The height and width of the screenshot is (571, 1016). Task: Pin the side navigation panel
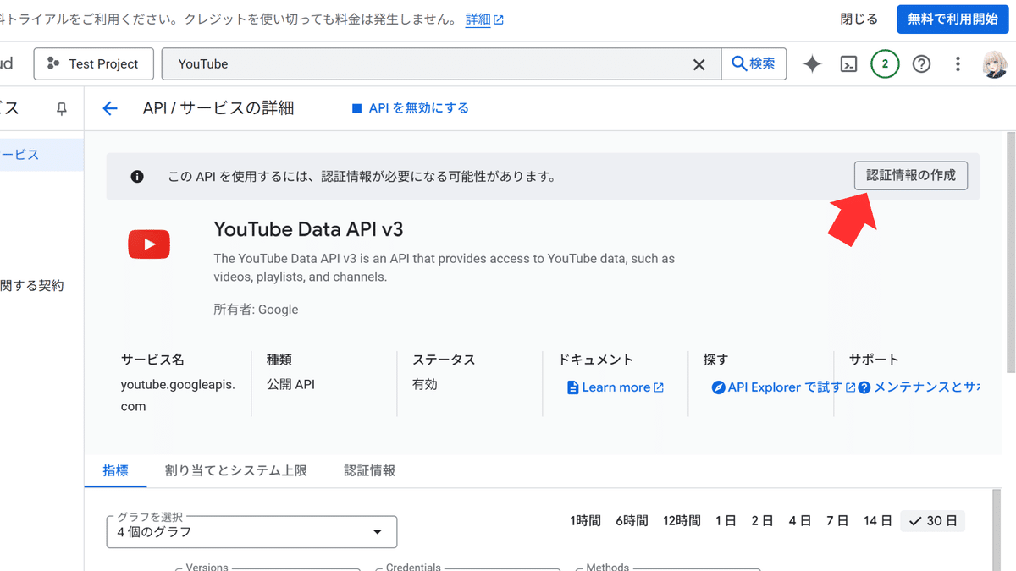(61, 108)
